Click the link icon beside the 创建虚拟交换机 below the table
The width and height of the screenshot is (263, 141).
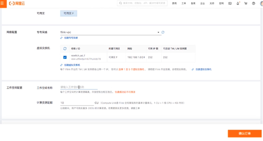point(61,65)
